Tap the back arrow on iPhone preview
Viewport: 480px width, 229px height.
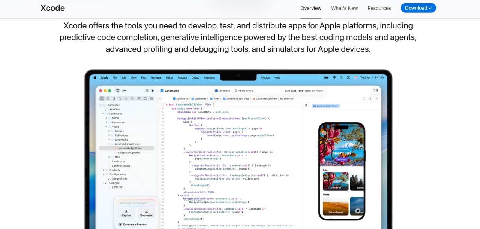pyautogui.click(x=324, y=133)
